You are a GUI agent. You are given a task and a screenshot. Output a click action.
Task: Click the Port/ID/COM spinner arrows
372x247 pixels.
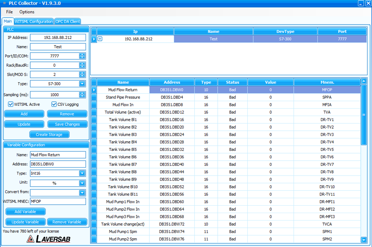[82, 56]
